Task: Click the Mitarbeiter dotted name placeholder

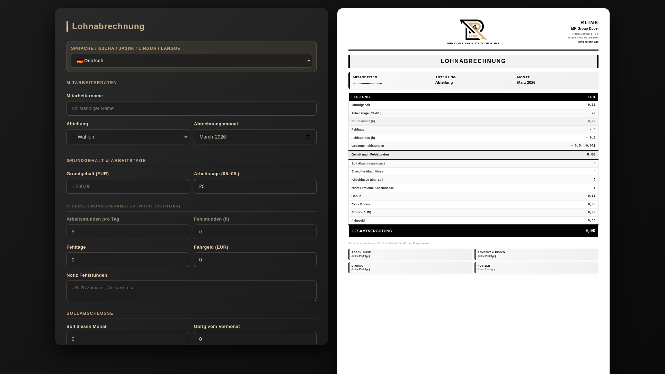Action: pyautogui.click(x=367, y=83)
